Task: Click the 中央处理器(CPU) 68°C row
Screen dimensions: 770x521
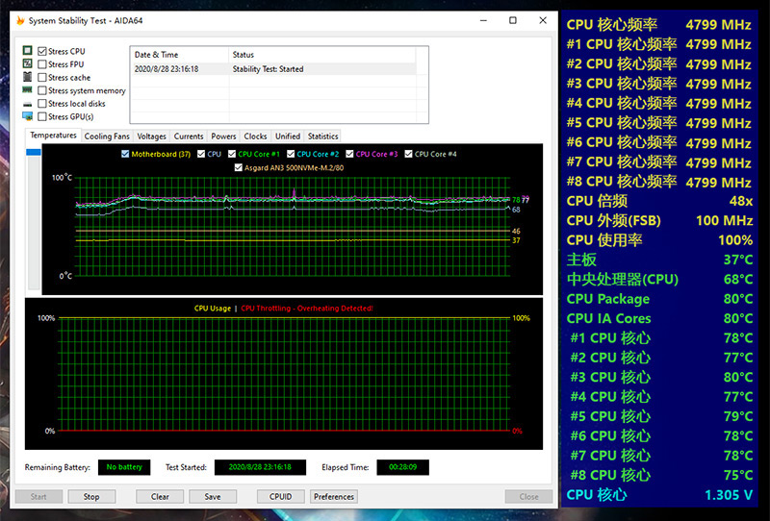Action: [659, 279]
